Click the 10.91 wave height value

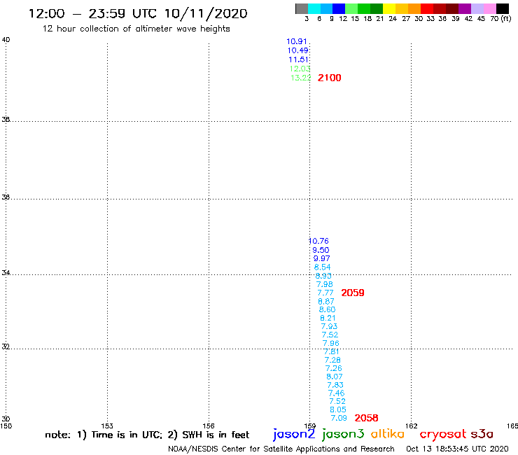pyautogui.click(x=297, y=41)
